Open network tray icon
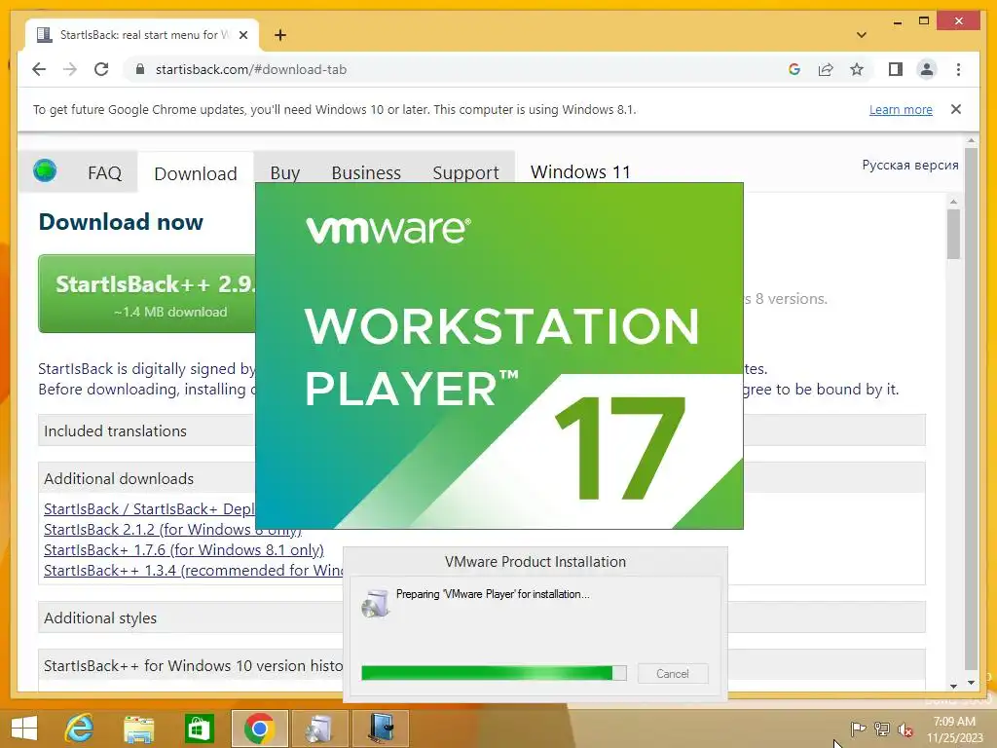Screen dimensions: 997x748 click(882, 729)
